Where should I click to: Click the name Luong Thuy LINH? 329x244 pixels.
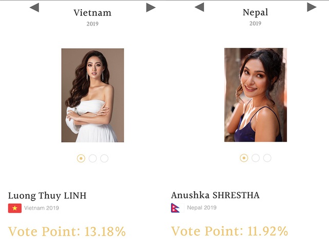click(47, 196)
